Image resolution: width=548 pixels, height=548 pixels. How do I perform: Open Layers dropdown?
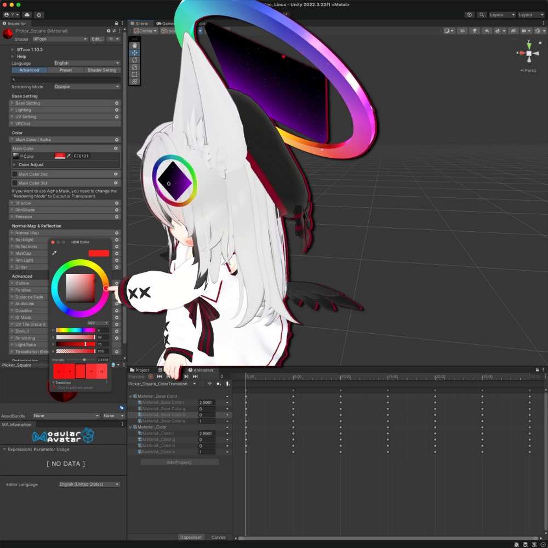pos(502,15)
